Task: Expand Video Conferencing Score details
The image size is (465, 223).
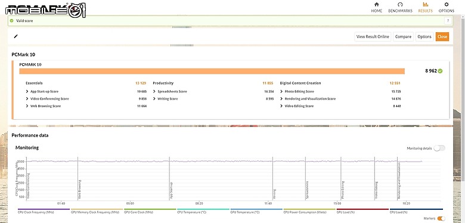Action: [27, 99]
